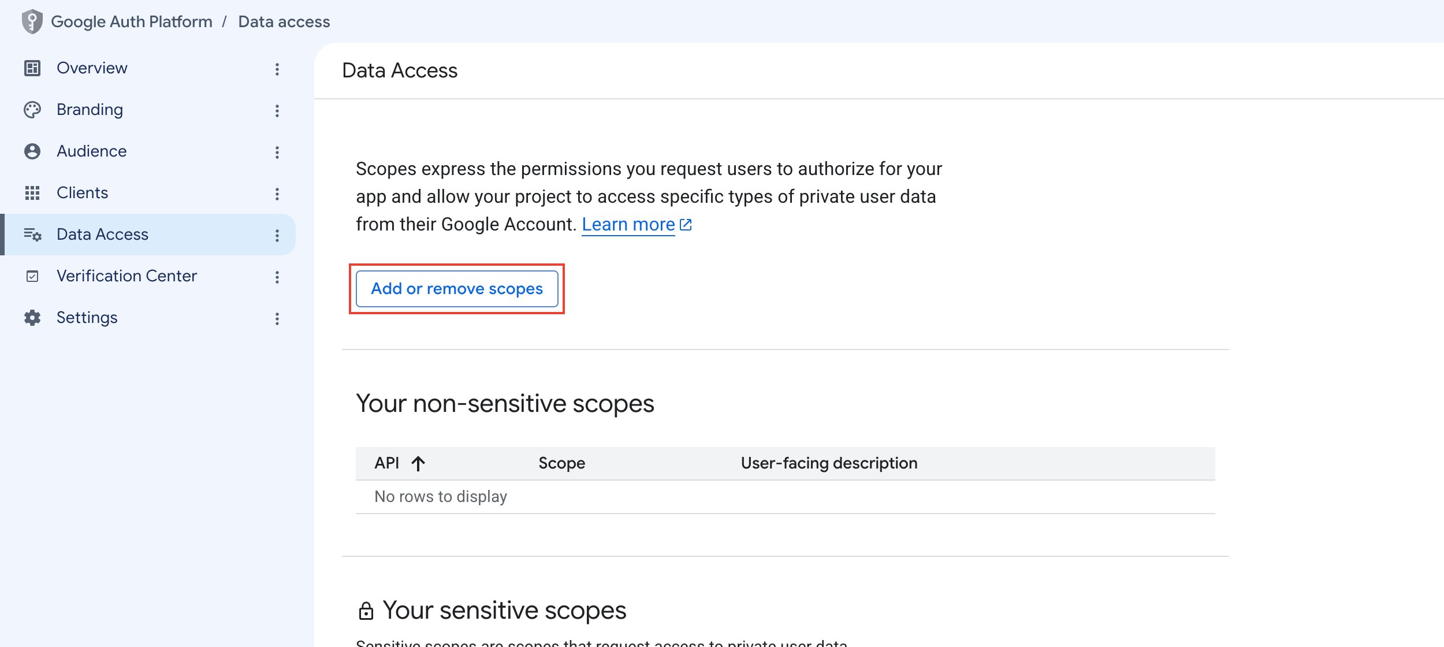Open the Audience section
Screen dimensions: 1444x647
coord(91,151)
